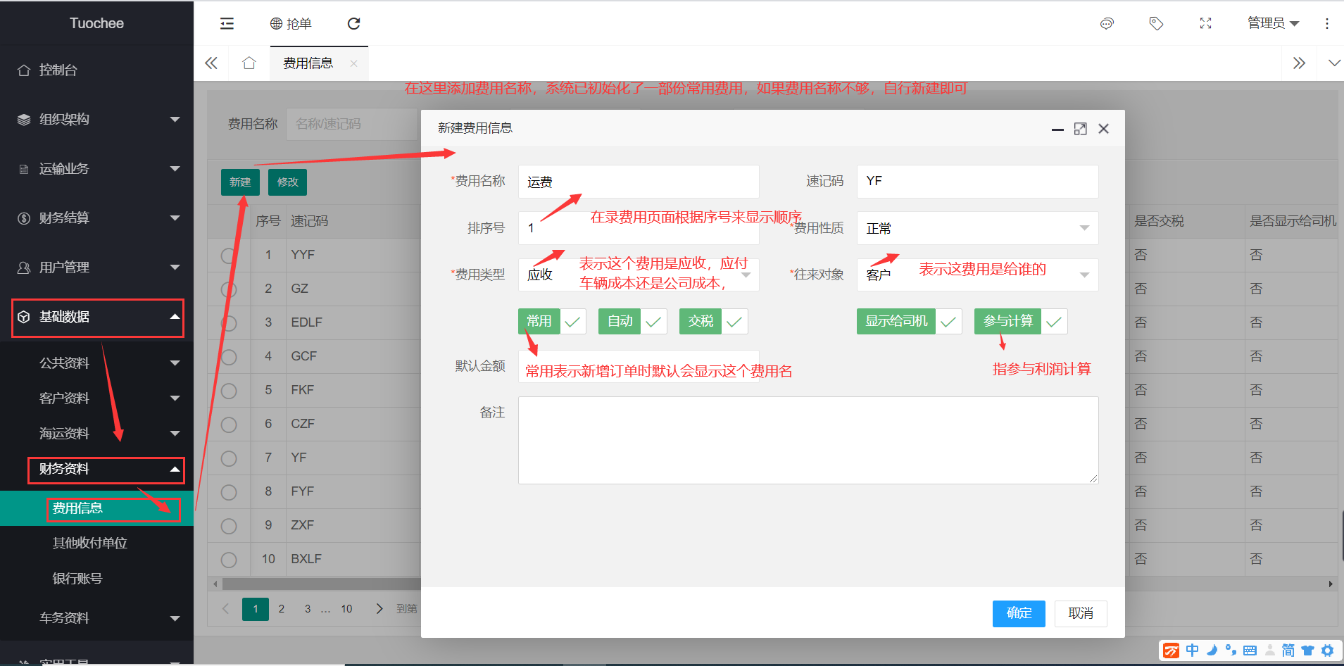This screenshot has width=1344, height=666.
Task: Select the radio button for row ZXF
Action: [228, 526]
